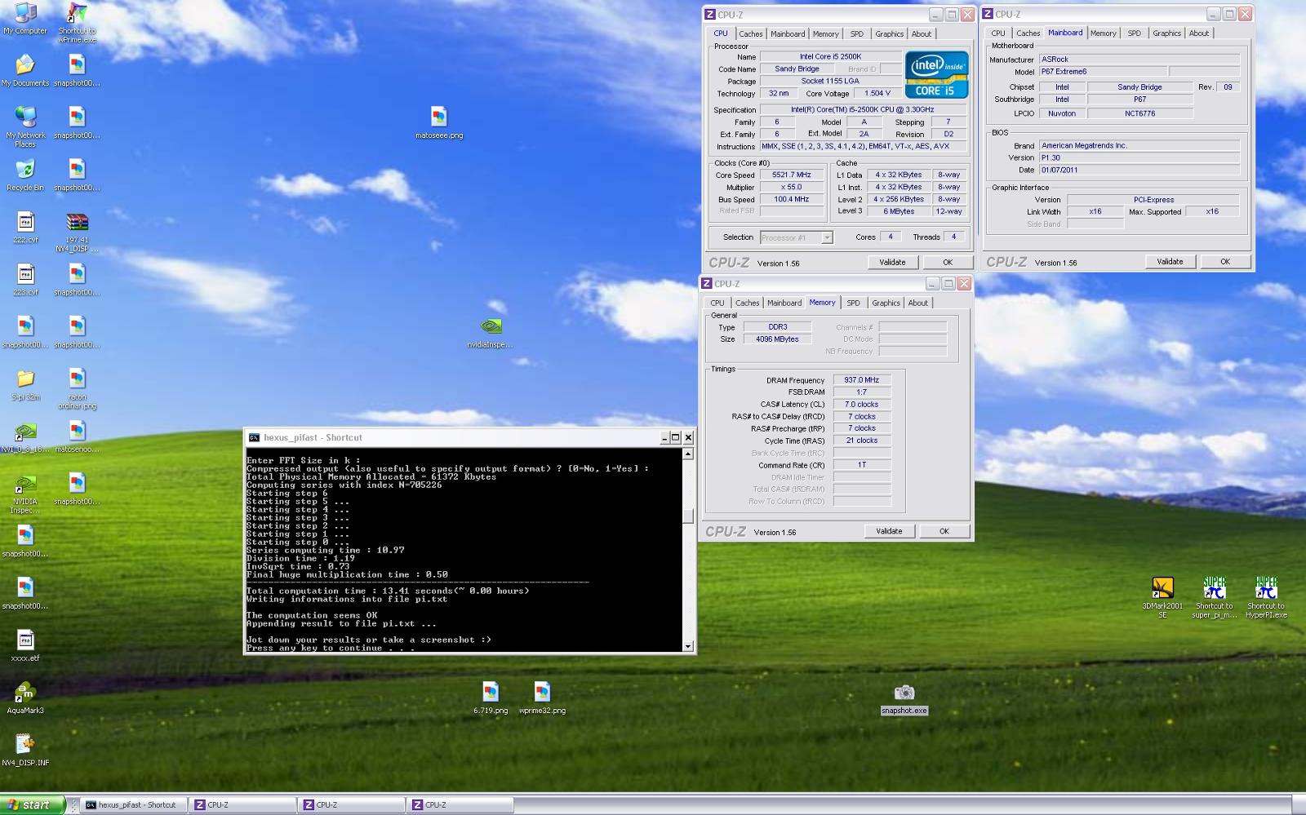Click the LPCIO value NCT6776

(1139, 113)
